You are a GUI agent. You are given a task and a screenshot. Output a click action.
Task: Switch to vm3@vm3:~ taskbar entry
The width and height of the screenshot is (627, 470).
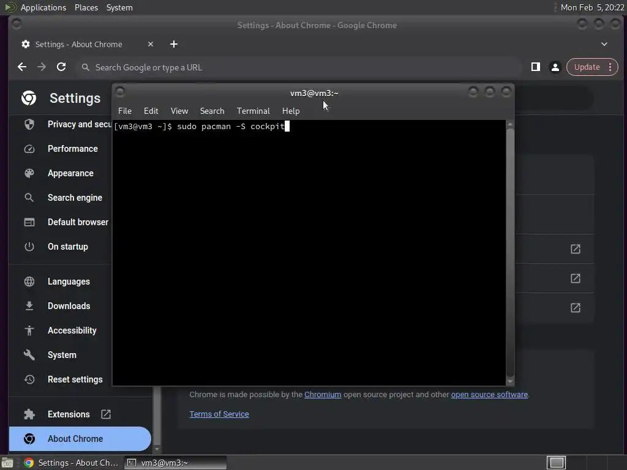[176, 463]
